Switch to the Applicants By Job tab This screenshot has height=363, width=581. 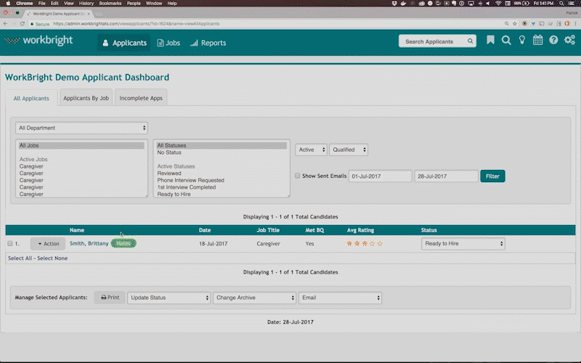pyautogui.click(x=86, y=98)
